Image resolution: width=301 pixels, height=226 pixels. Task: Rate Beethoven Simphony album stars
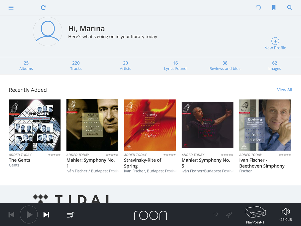285,155
